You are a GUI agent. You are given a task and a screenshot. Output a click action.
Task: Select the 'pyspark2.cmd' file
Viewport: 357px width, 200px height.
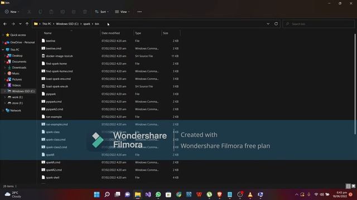[55, 109]
